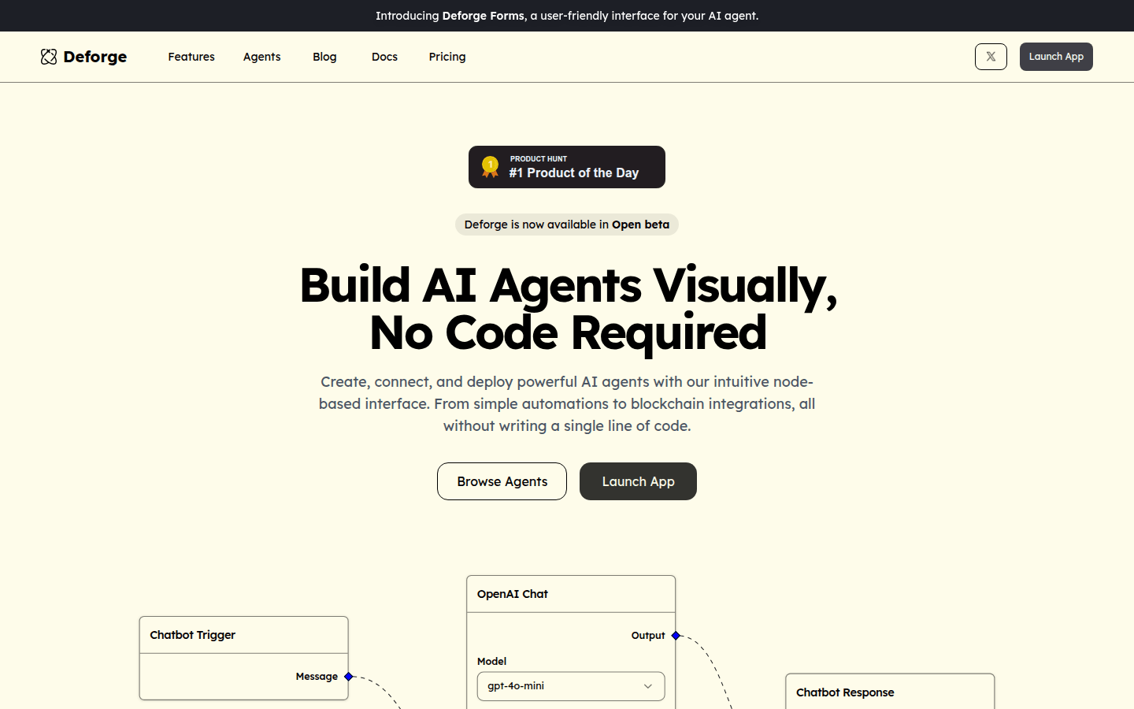The height and width of the screenshot is (709, 1134).
Task: Click the blue Output connector on OpenAI Chat
Action: 676,636
